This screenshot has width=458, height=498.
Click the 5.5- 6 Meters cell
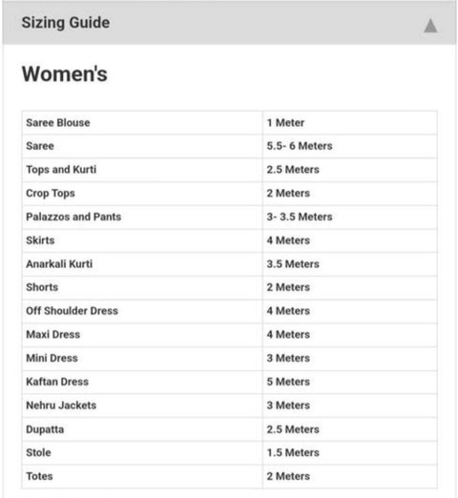click(x=350, y=146)
